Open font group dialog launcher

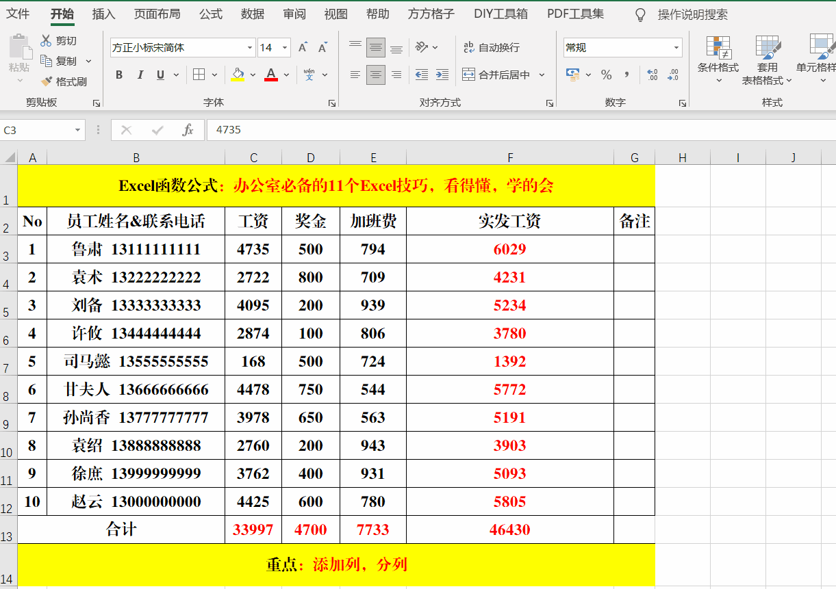click(332, 103)
